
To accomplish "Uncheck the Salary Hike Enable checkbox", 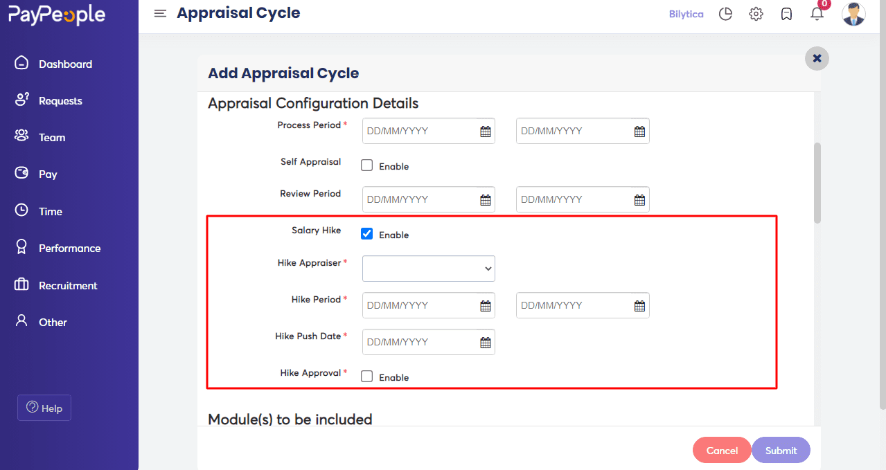I will pyautogui.click(x=367, y=234).
